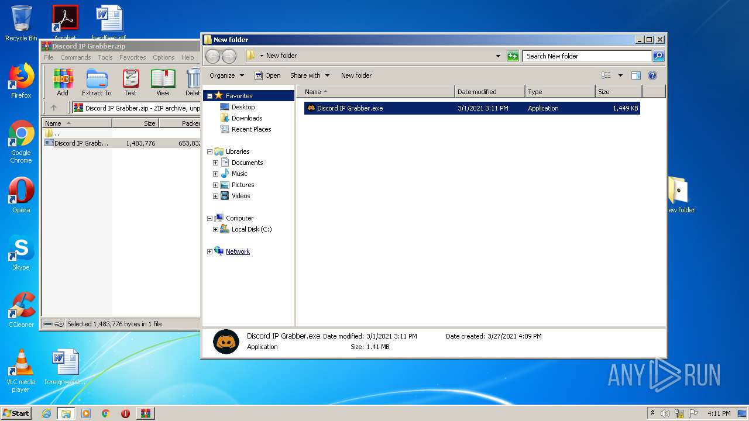749x421 pixels.
Task: Sort by the Name column header in Explorer
Action: click(x=376, y=92)
